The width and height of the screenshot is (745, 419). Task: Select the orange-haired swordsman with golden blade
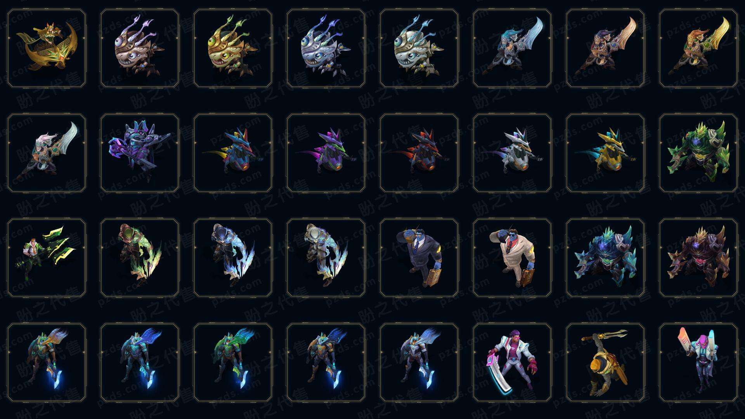tap(698, 48)
